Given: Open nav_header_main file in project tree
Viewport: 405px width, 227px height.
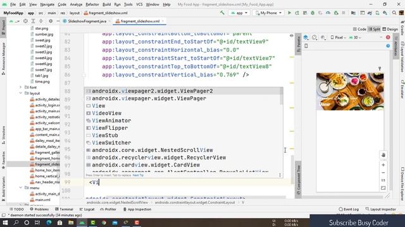Looking at the screenshot, I should click(45, 182).
